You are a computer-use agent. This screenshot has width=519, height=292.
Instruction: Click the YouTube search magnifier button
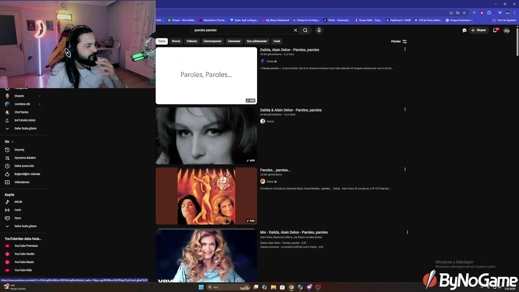305,30
